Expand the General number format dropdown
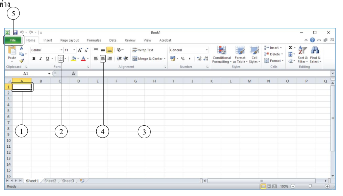Viewport: 343px width, 196px height. [x=206, y=50]
